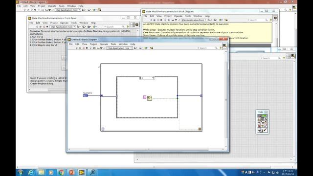Click Step Into in Untitled 5 toolbar
Screen dimensions: 313x176
pos(98,48)
